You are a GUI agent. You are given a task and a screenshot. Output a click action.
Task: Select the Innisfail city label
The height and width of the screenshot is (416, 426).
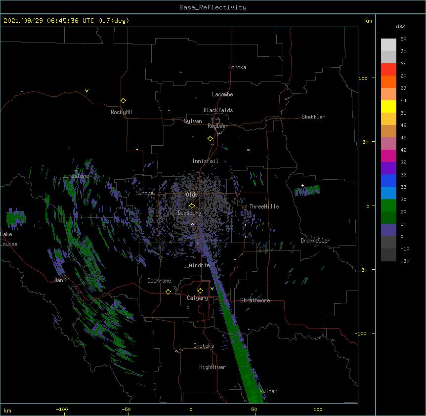tap(205, 161)
